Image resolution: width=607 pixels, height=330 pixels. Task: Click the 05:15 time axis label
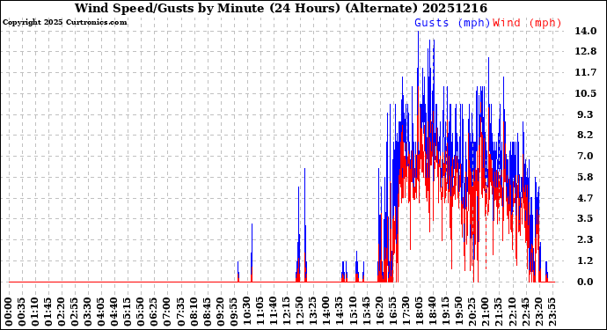point(128,312)
